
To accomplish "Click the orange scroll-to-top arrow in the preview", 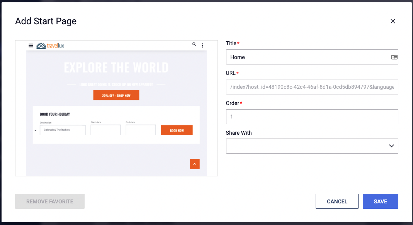I will (x=195, y=164).
